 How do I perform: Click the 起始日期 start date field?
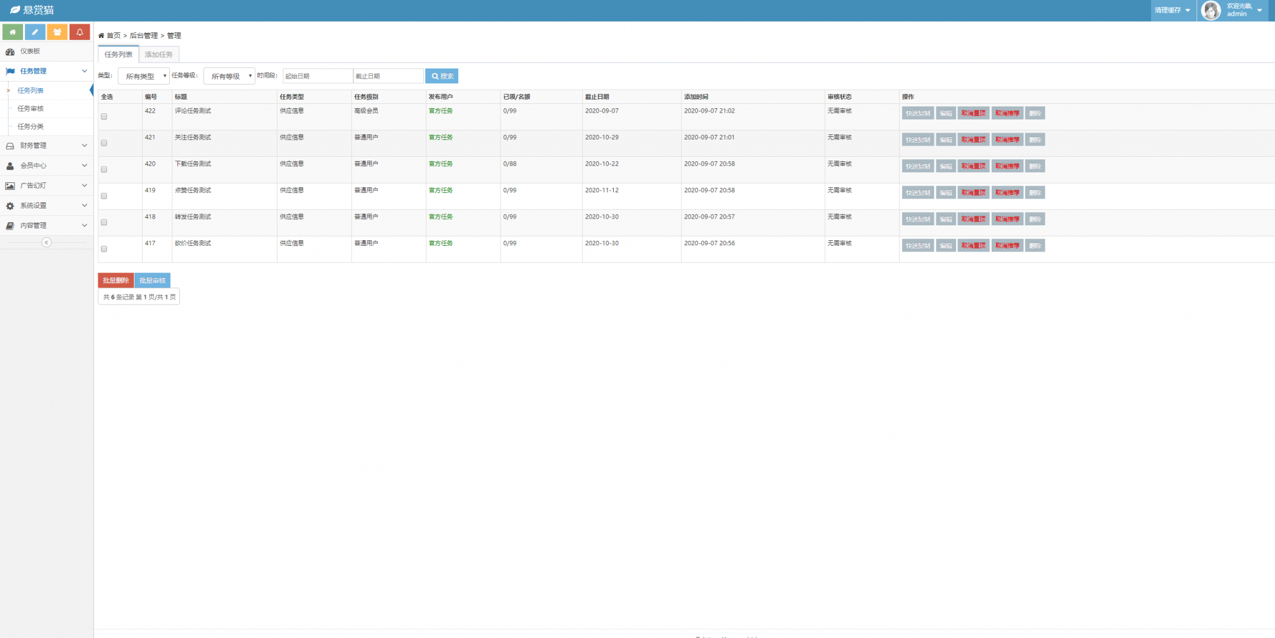pyautogui.click(x=318, y=77)
